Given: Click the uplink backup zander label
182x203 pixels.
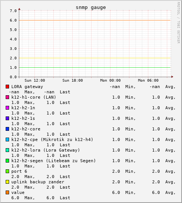Looking at the screenshot, I should tap(38, 182).
